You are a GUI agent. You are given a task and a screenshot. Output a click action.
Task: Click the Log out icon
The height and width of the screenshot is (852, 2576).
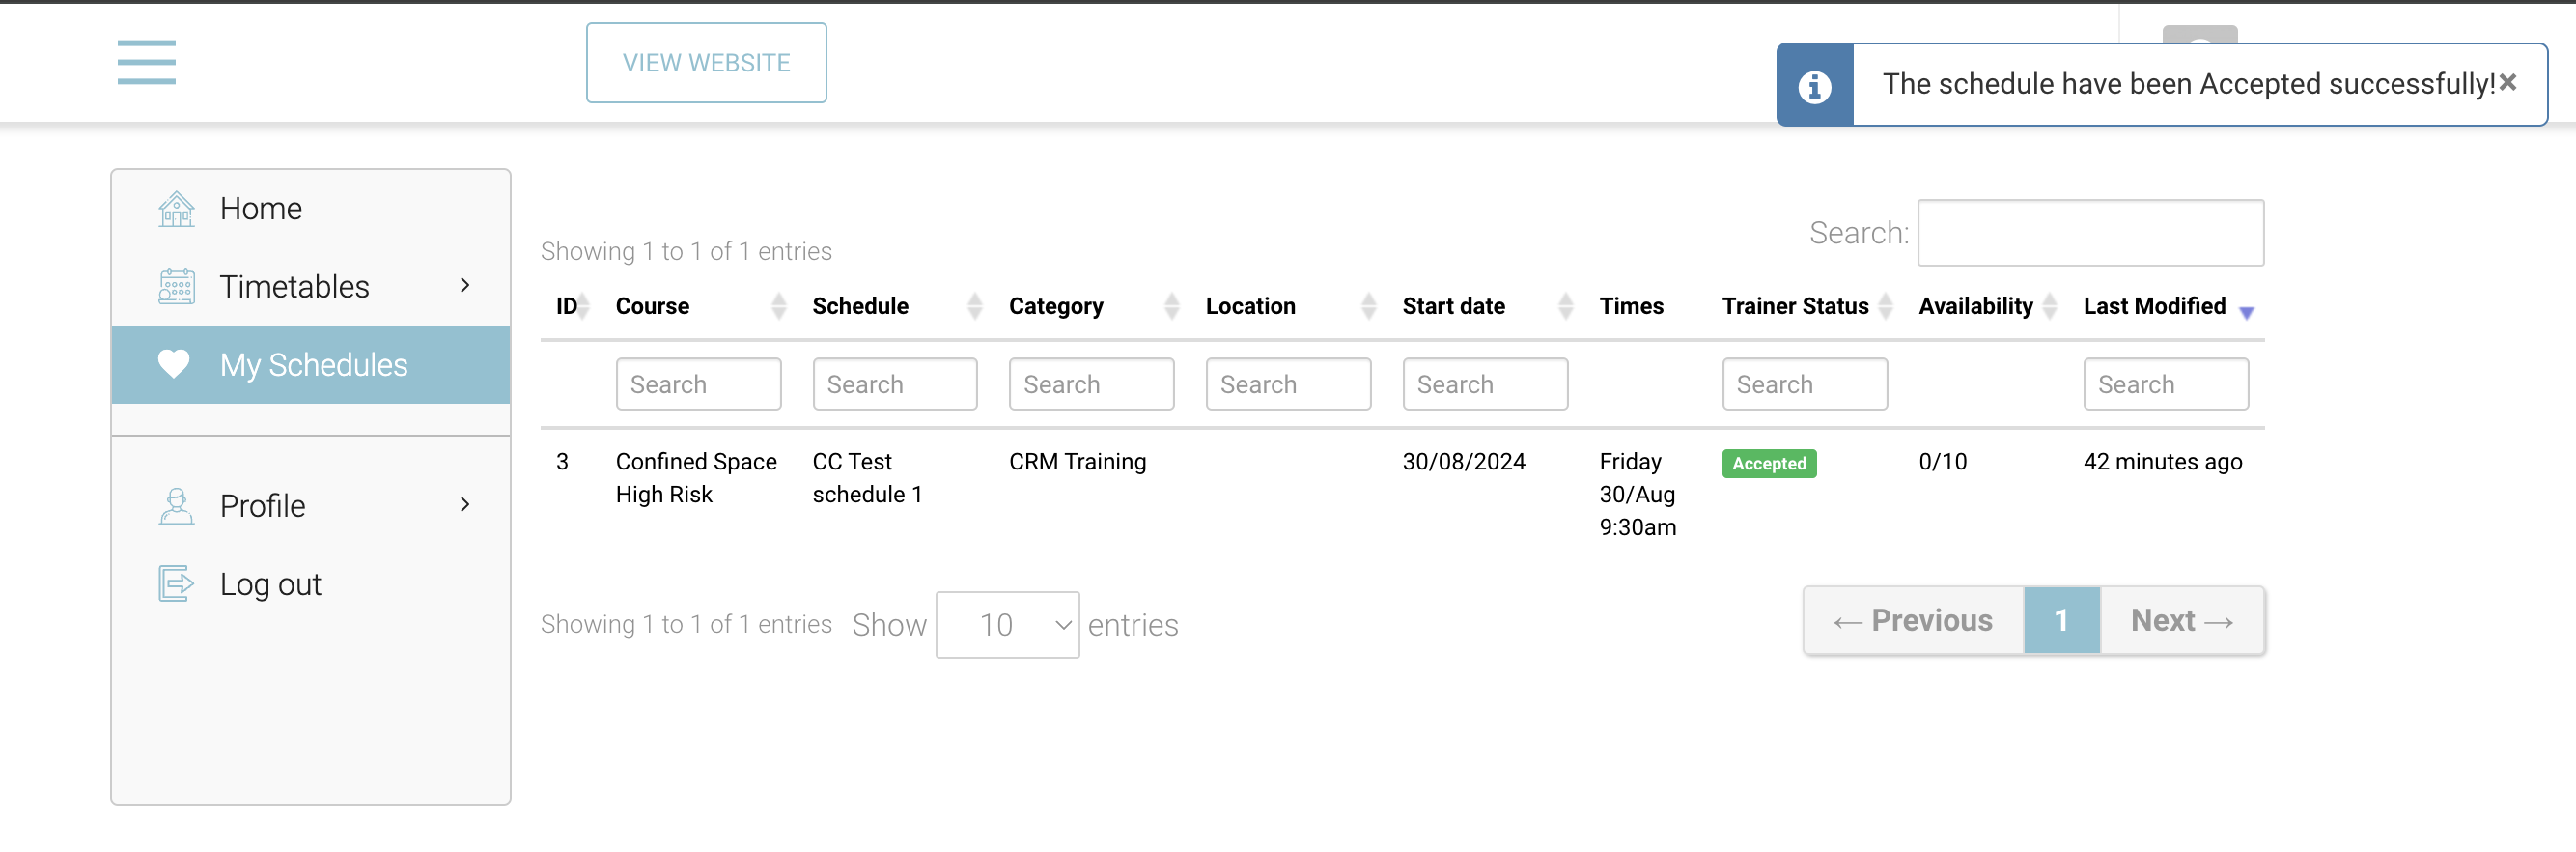click(x=176, y=584)
